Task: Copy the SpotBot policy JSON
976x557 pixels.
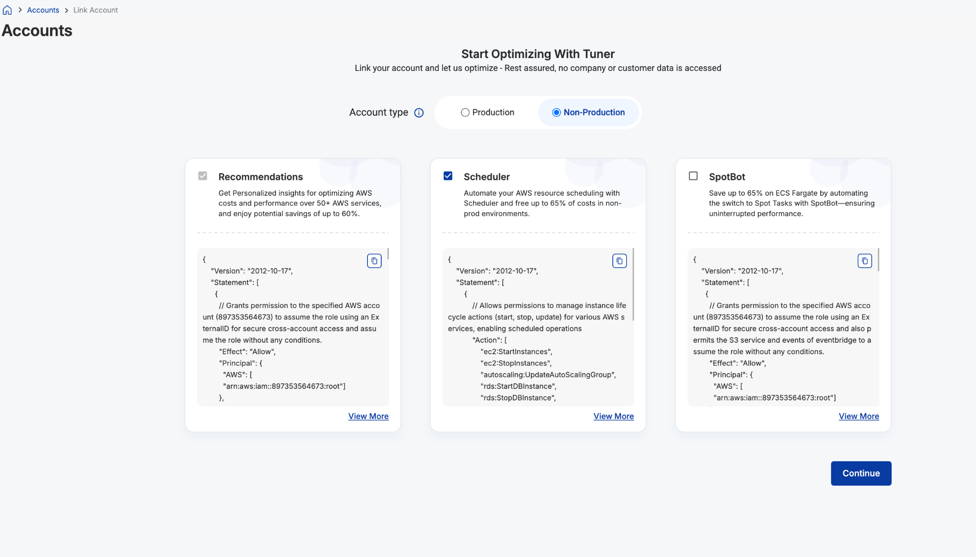Action: point(864,261)
